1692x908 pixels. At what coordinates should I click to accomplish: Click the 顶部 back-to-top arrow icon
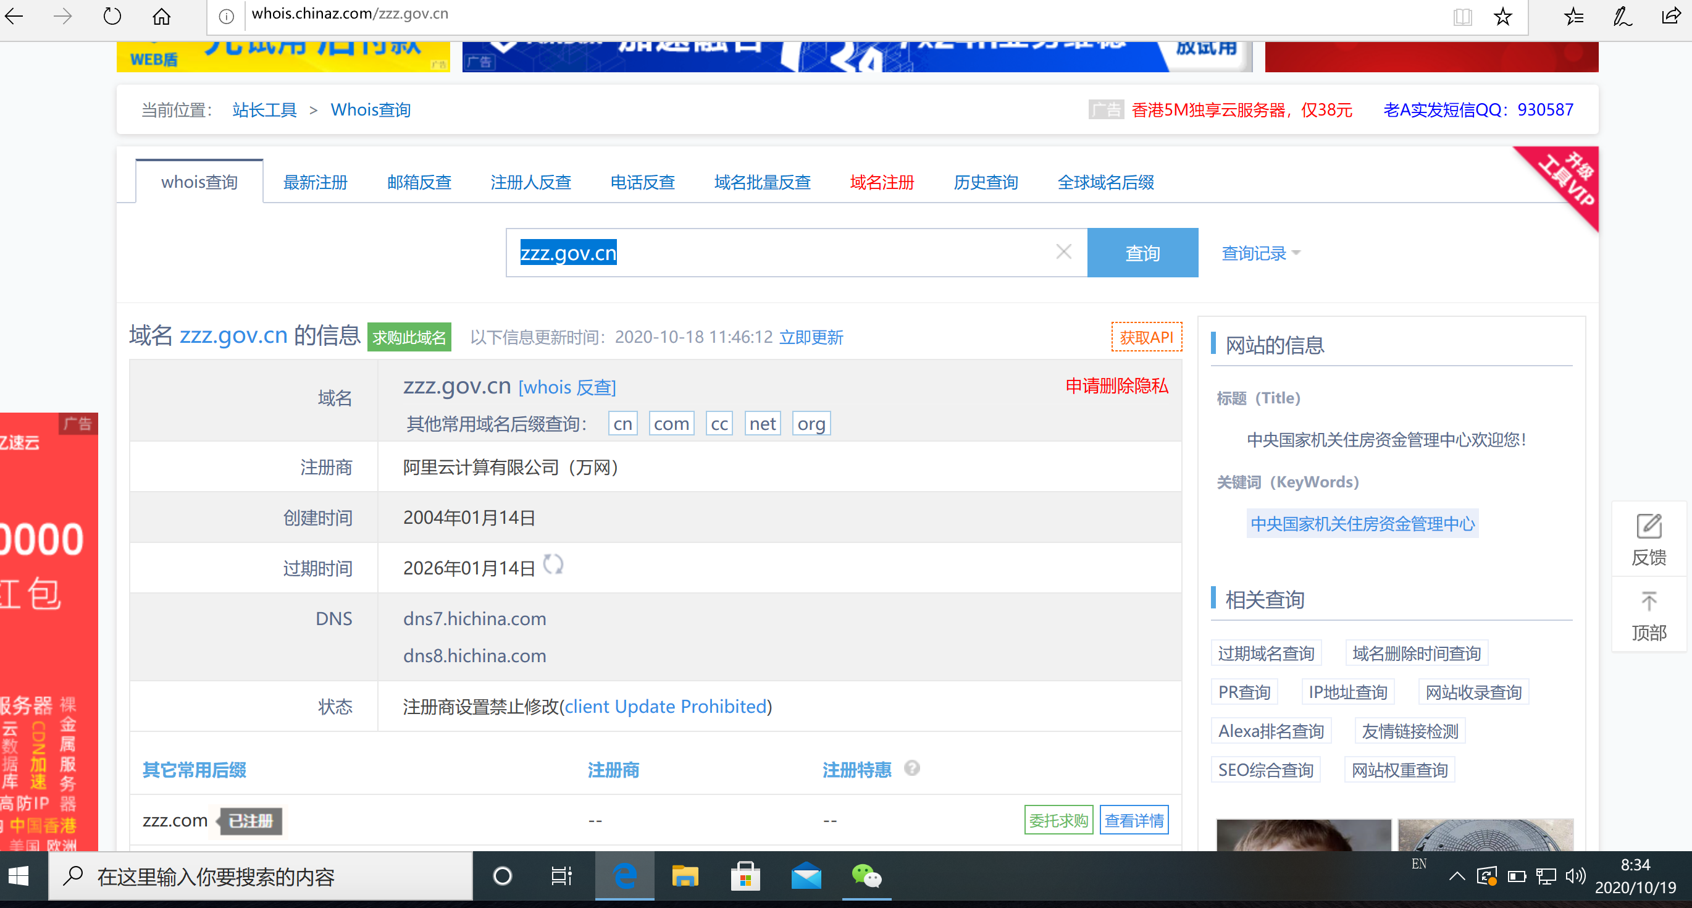[x=1649, y=601]
